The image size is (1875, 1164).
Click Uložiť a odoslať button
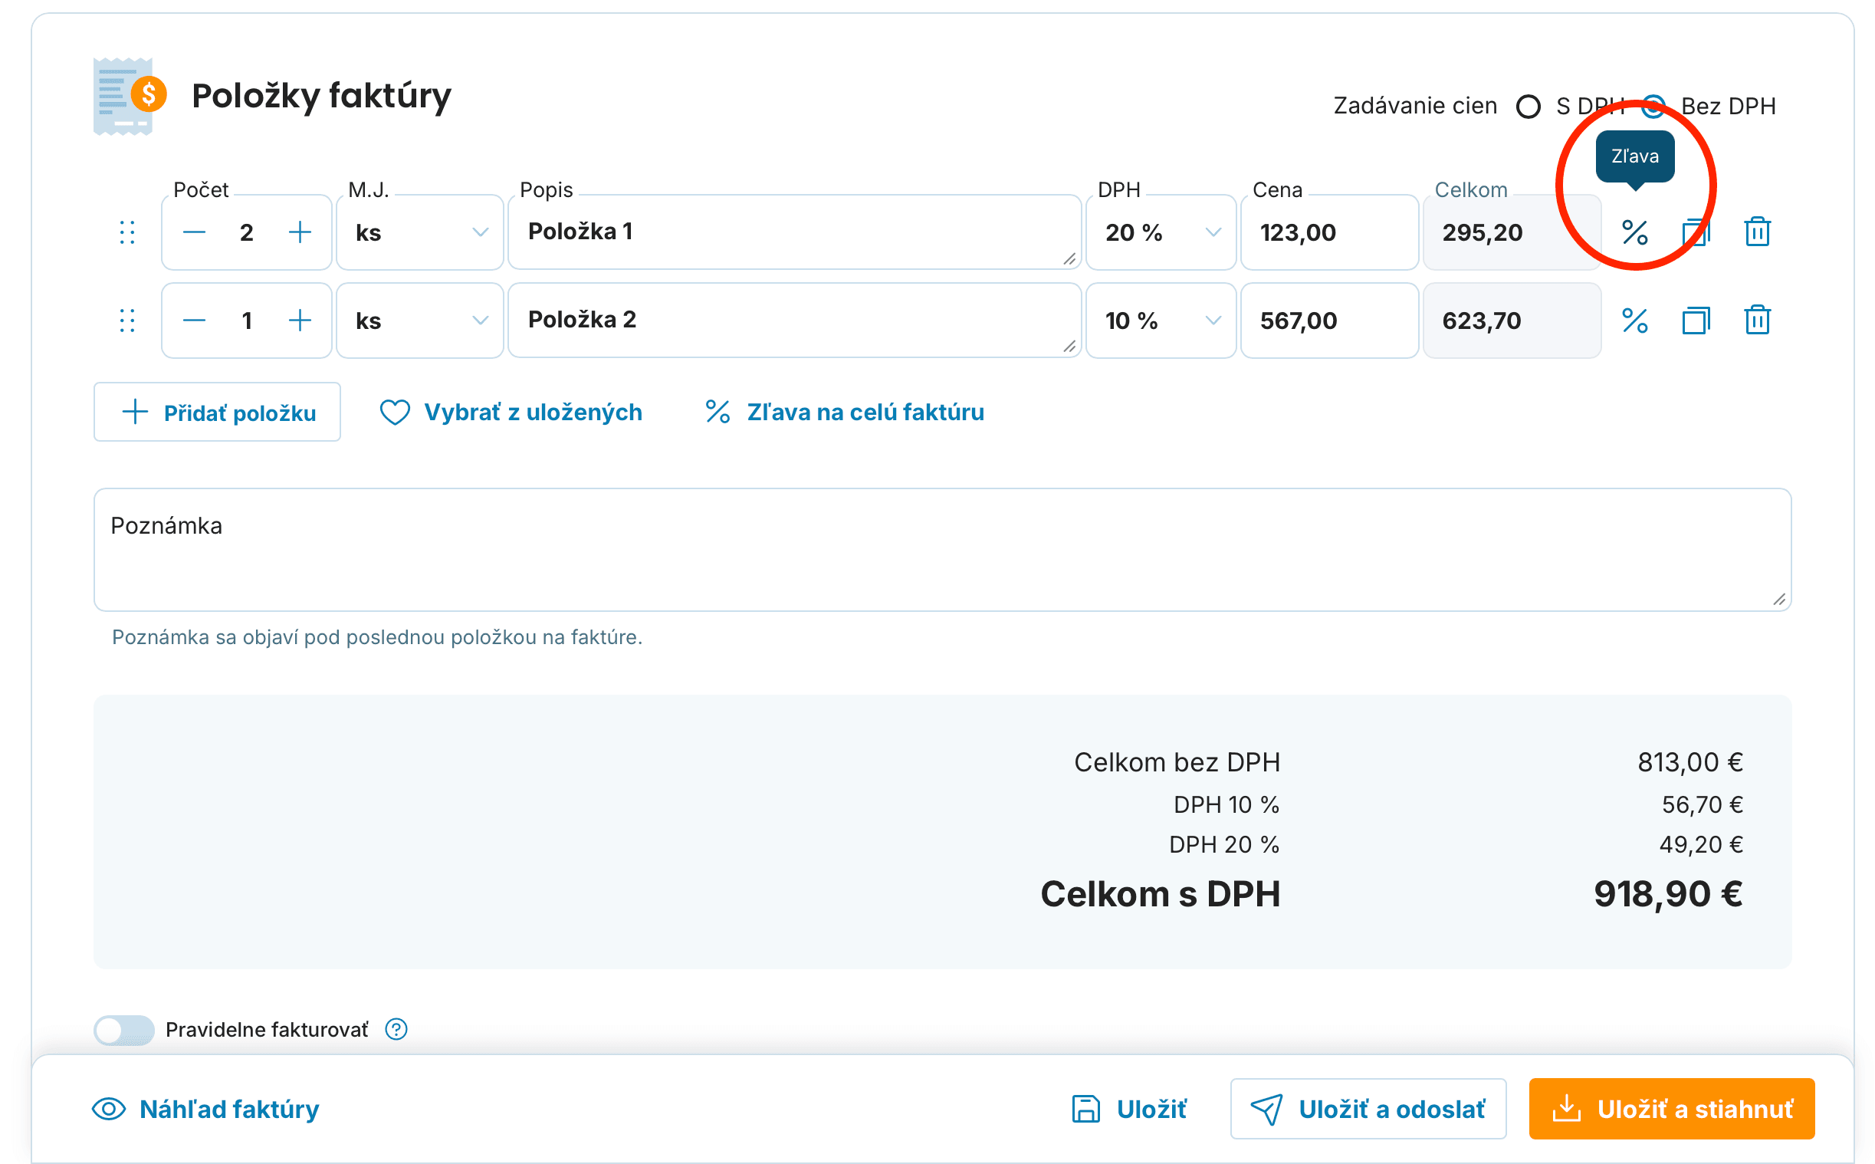point(1368,1109)
